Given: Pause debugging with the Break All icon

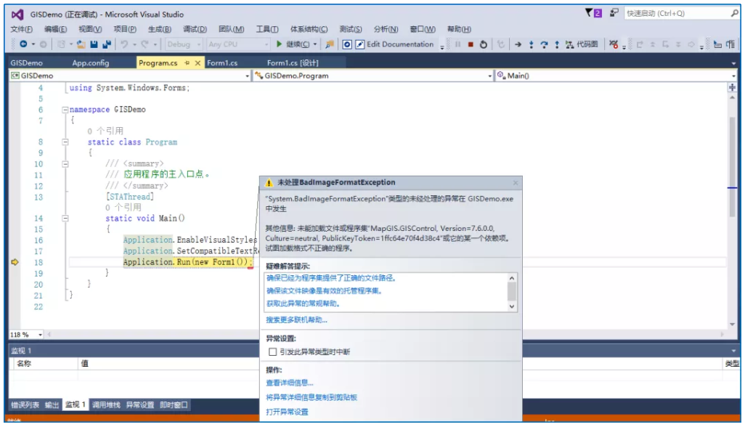Looking at the screenshot, I should pos(457,44).
